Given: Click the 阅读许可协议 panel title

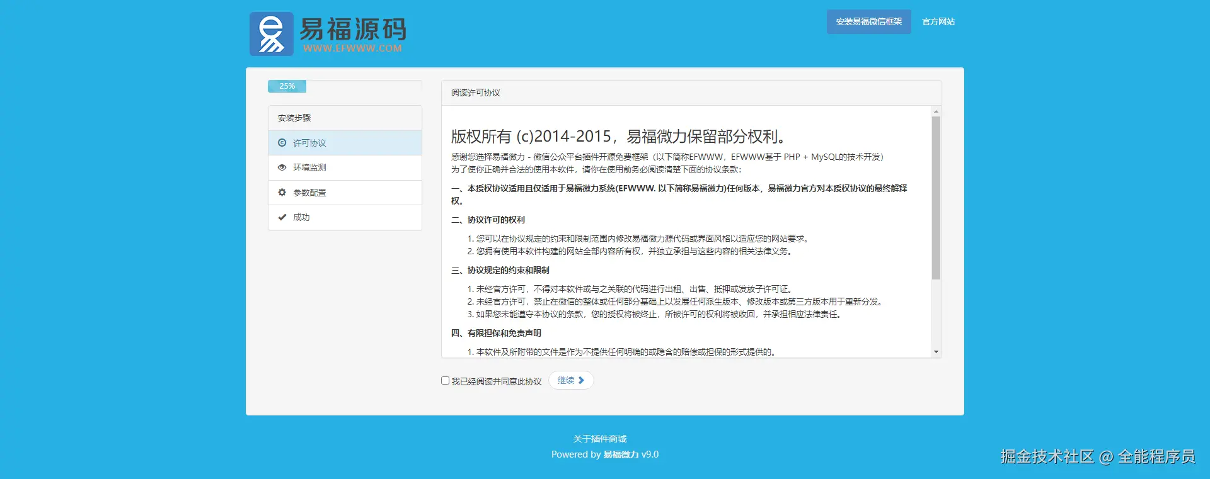Looking at the screenshot, I should click(x=476, y=93).
